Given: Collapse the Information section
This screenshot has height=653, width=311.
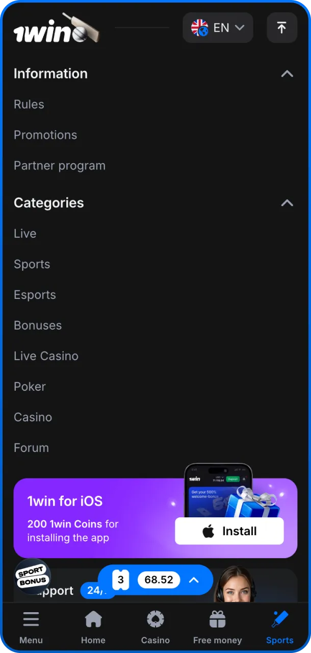Looking at the screenshot, I should [287, 74].
